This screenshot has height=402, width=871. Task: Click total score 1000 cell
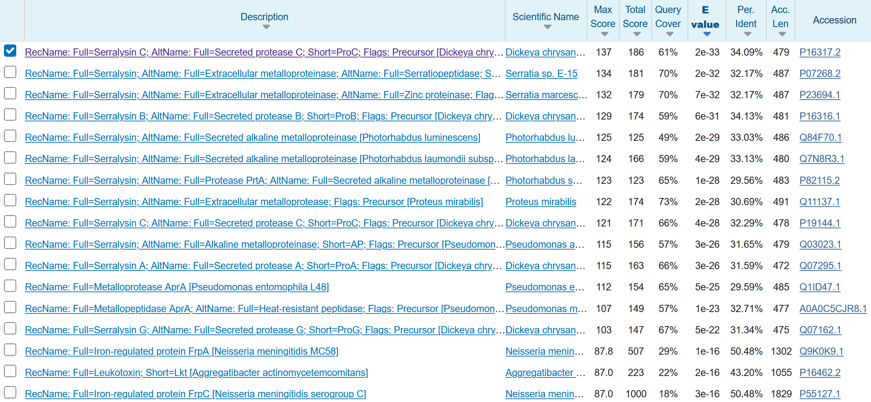636,394
